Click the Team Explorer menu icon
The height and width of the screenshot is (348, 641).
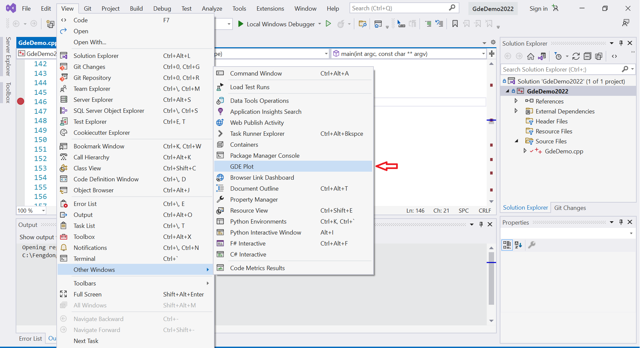[63, 88]
